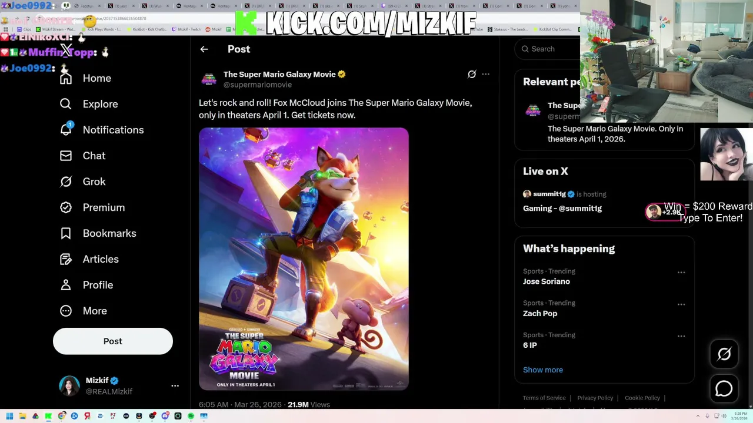Open Discord from the taskbar
The width and height of the screenshot is (753, 423).
(x=165, y=416)
